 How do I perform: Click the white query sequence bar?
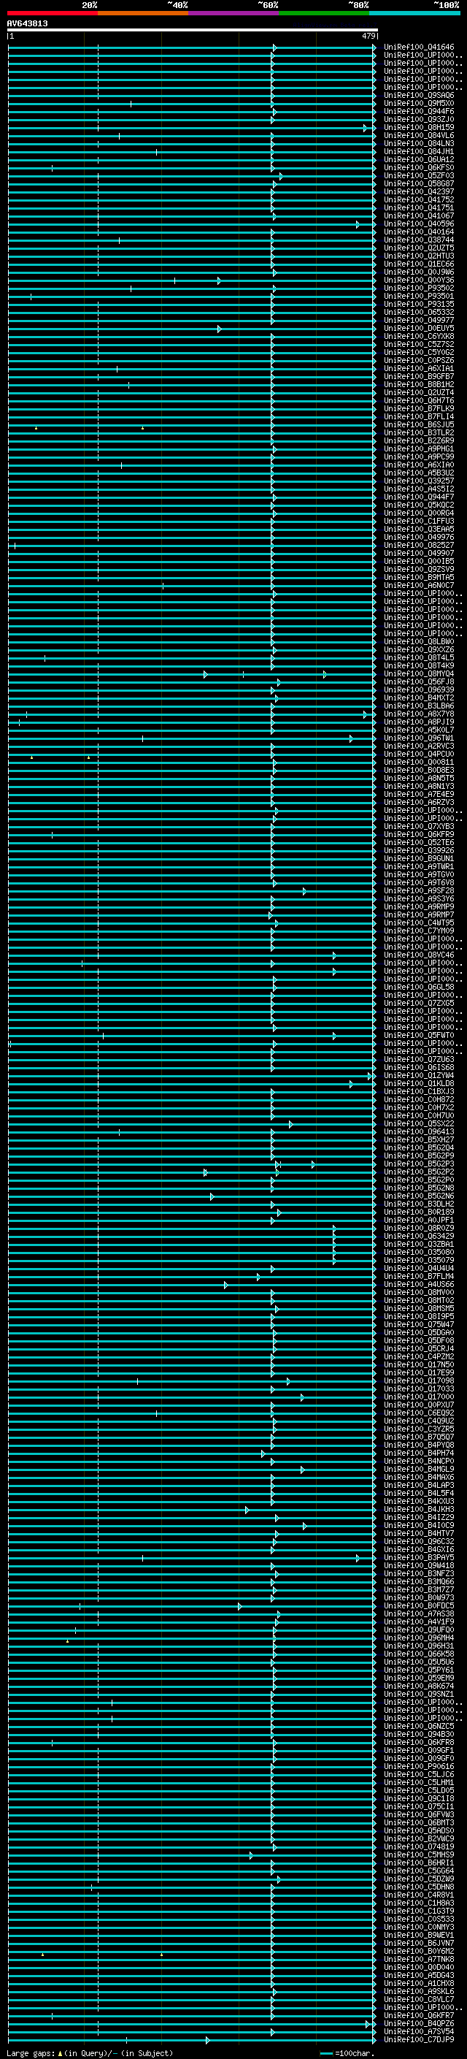pyautogui.click(x=193, y=31)
